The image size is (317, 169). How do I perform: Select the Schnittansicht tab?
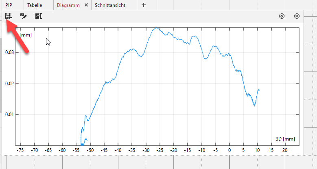click(110, 5)
